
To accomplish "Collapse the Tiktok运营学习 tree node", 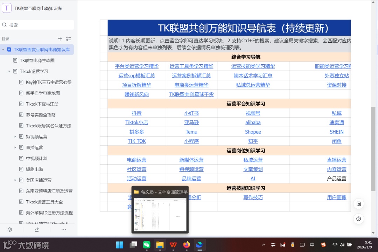I will tap(9, 71).
